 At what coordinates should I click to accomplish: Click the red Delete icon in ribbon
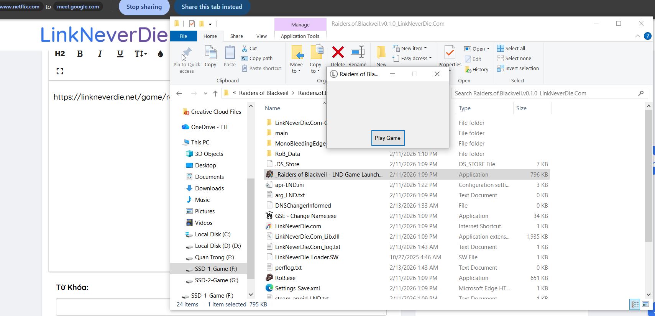click(338, 52)
